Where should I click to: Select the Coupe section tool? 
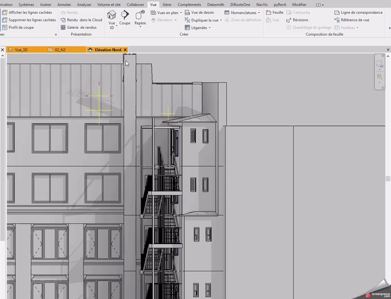coord(125,17)
